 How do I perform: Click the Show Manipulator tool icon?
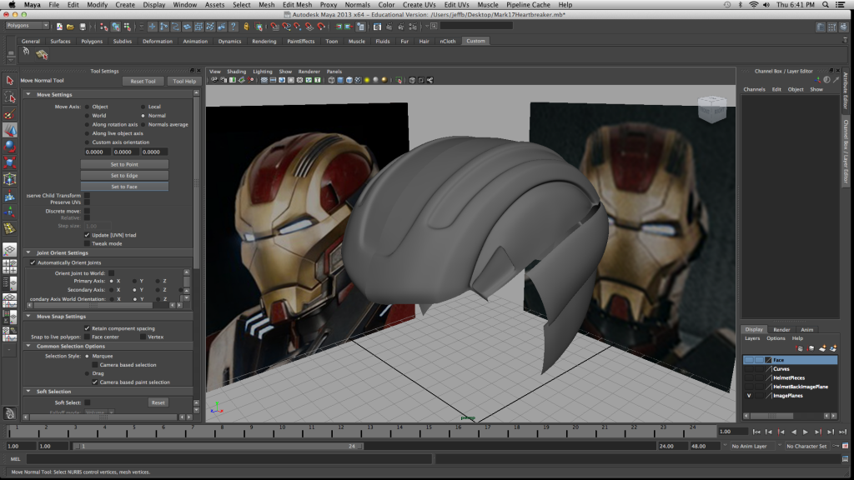[9, 212]
